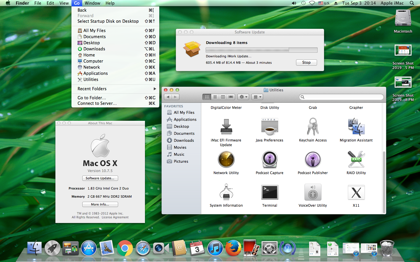The width and height of the screenshot is (420, 262).
Task: Switch Finder to Cover Flow view
Action: click(231, 97)
